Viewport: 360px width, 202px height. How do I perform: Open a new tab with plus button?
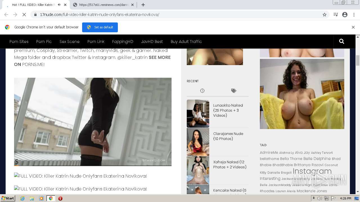[x=143, y=5]
